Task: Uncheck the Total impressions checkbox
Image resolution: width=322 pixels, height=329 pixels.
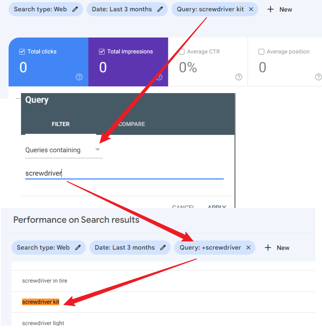Action: 102,51
